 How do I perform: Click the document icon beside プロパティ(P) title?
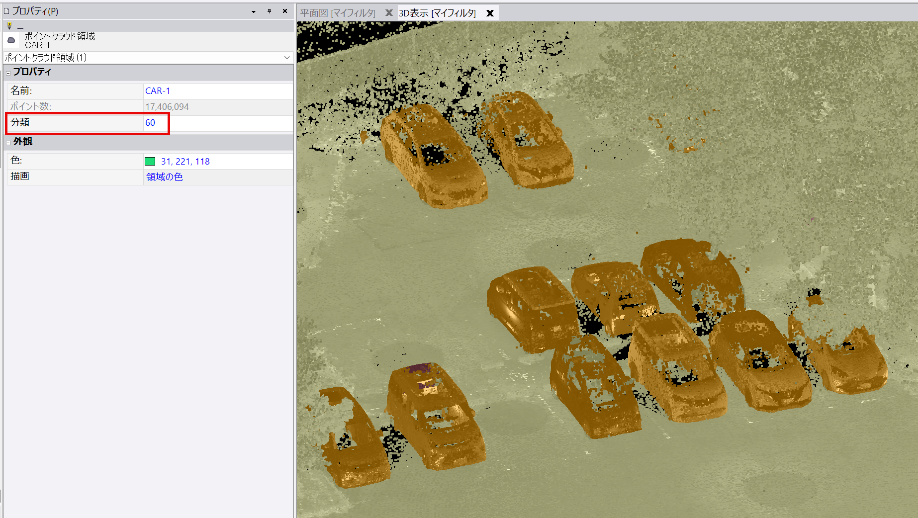click(x=6, y=11)
